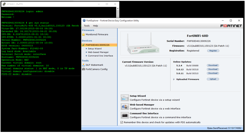Open the Help menu in FortiExplorer
This screenshot has height=133, width=246.
pyautogui.click(x=95, y=26)
